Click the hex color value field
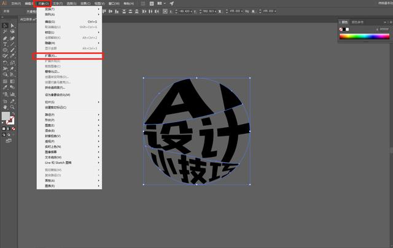 [x=384, y=29]
